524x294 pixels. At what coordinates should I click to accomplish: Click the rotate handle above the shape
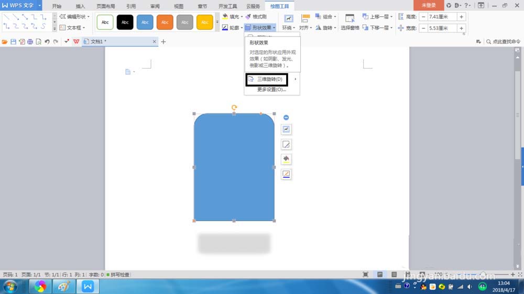click(x=234, y=107)
